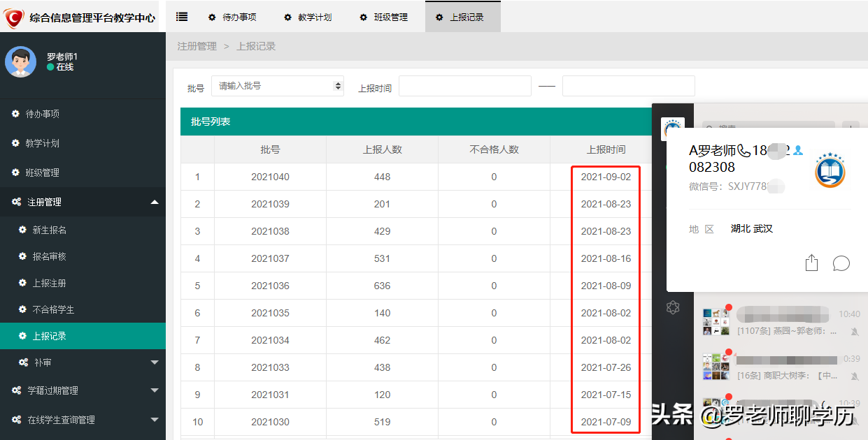Screen dimensions: 868x440
Task: Open 教学计划 in the sidebar
Action: click(x=83, y=143)
